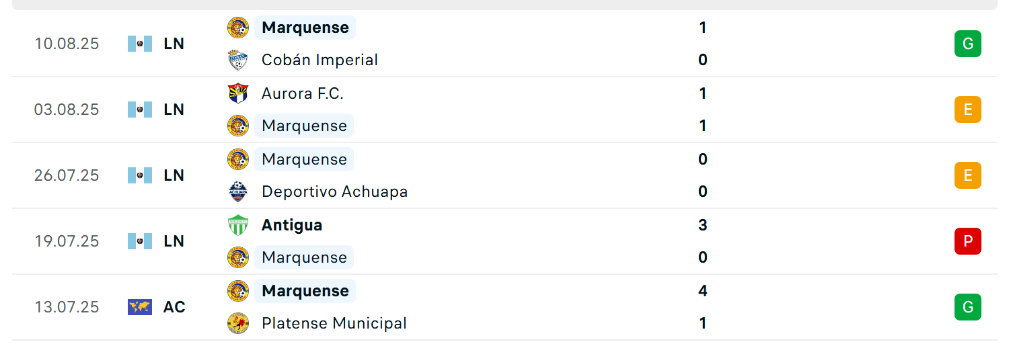Click Marquense crest in 10.08.25 match
The width and height of the screenshot is (1009, 344).
(238, 28)
